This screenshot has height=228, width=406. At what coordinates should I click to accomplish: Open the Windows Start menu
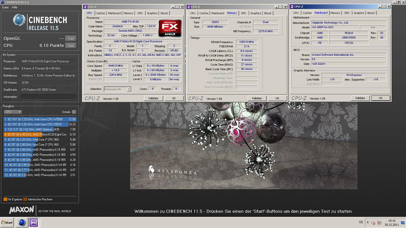(x=7, y=222)
